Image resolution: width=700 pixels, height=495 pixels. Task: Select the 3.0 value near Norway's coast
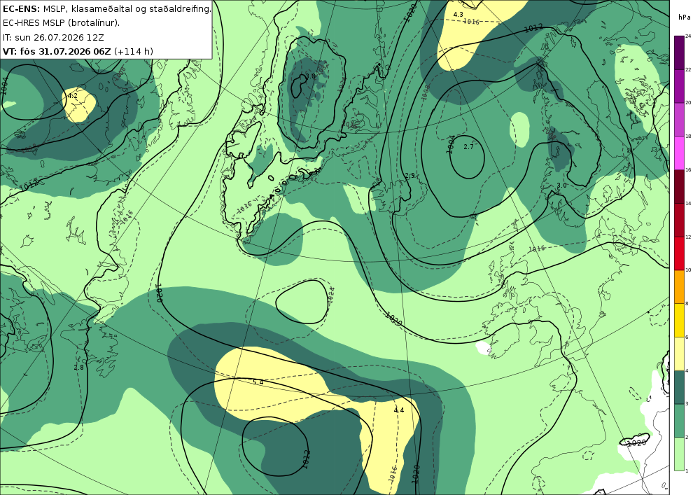(561, 186)
